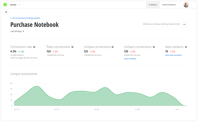Open the view new contacts link
This screenshot has height=122, width=198.
coord(173,55)
